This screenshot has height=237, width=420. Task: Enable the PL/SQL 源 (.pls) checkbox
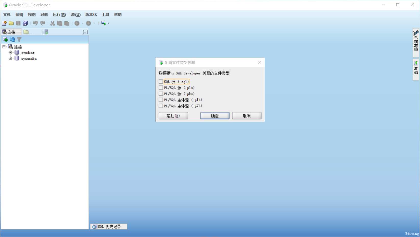[x=161, y=88]
